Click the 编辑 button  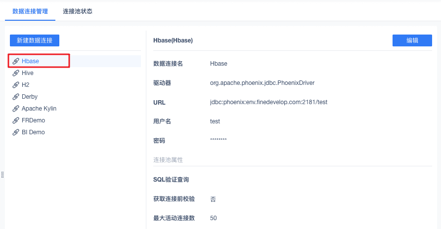pos(412,40)
